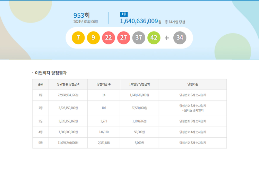Click the 순위 column header
The image size is (260, 172).
pos(41,84)
